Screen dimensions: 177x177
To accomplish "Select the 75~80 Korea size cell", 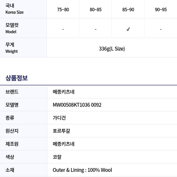I will [63, 10].
